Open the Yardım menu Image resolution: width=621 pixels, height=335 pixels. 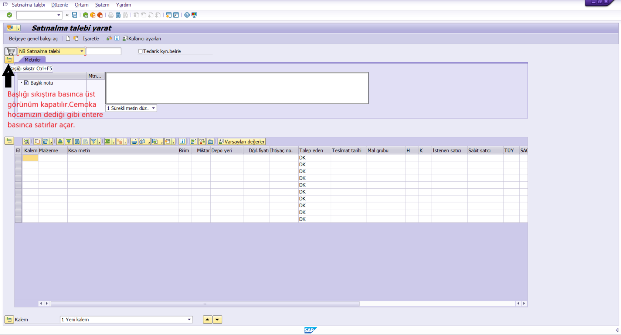tap(123, 5)
